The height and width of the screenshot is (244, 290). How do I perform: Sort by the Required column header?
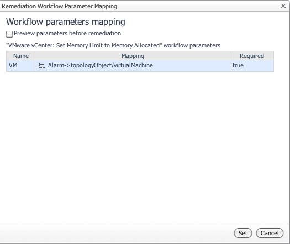point(252,56)
